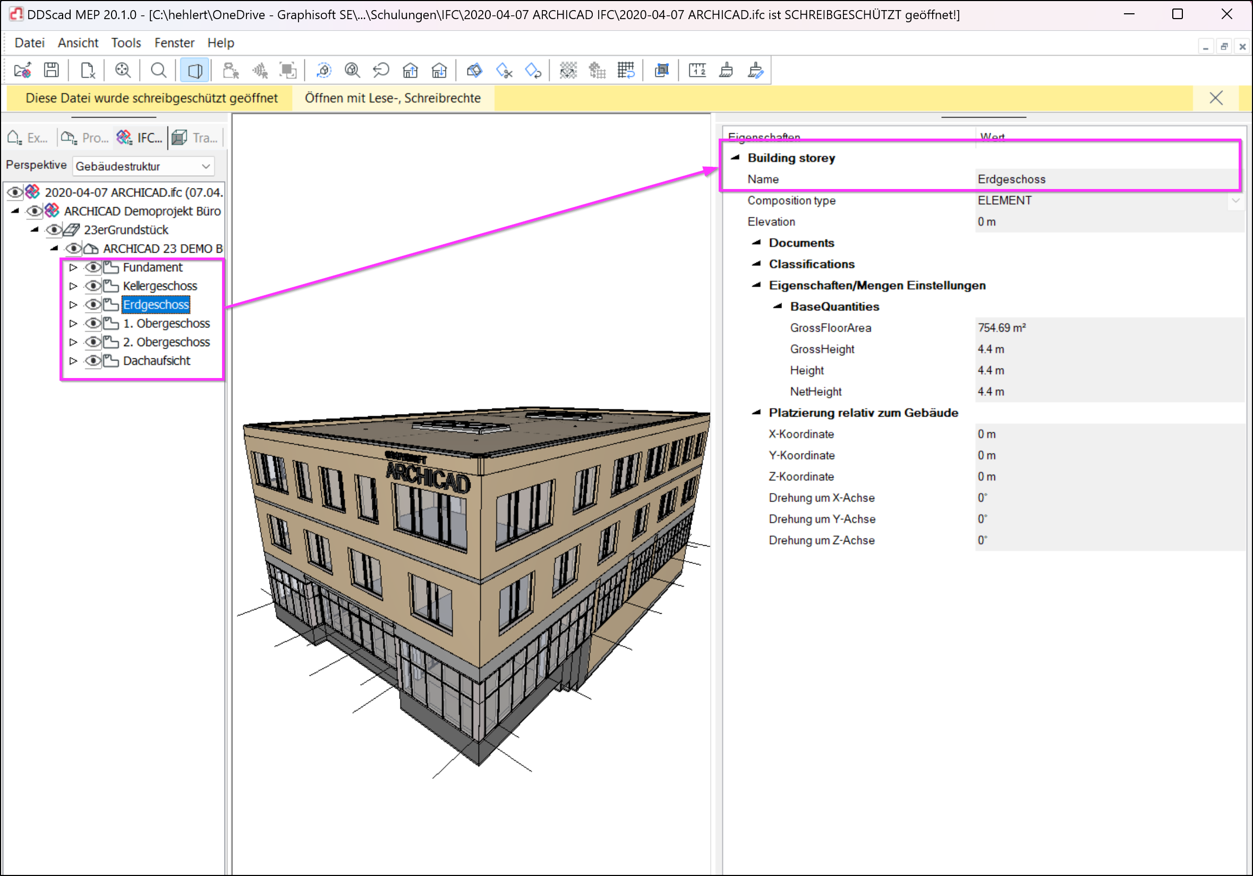Click Öffnen mit Lese-, Schreibrechte button

click(393, 98)
